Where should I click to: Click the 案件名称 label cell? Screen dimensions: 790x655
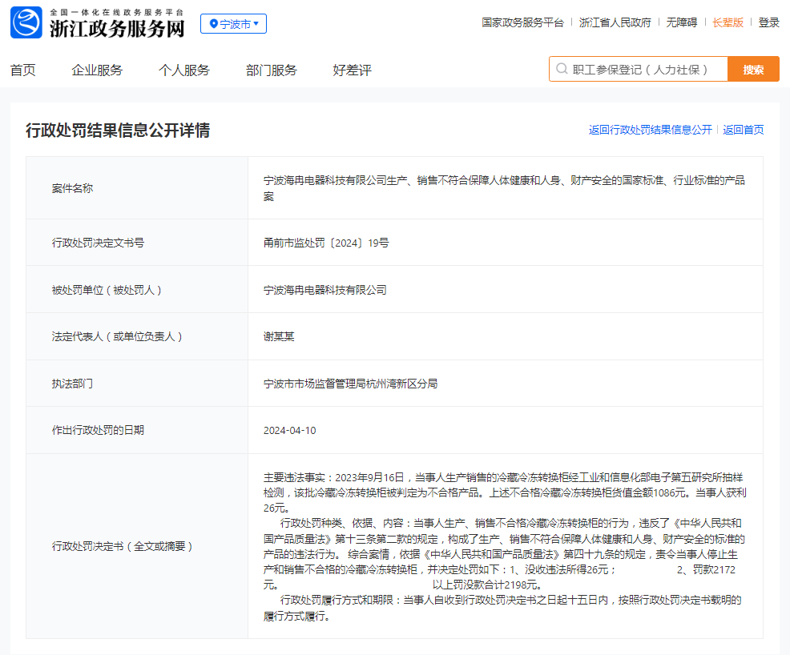[x=137, y=188]
